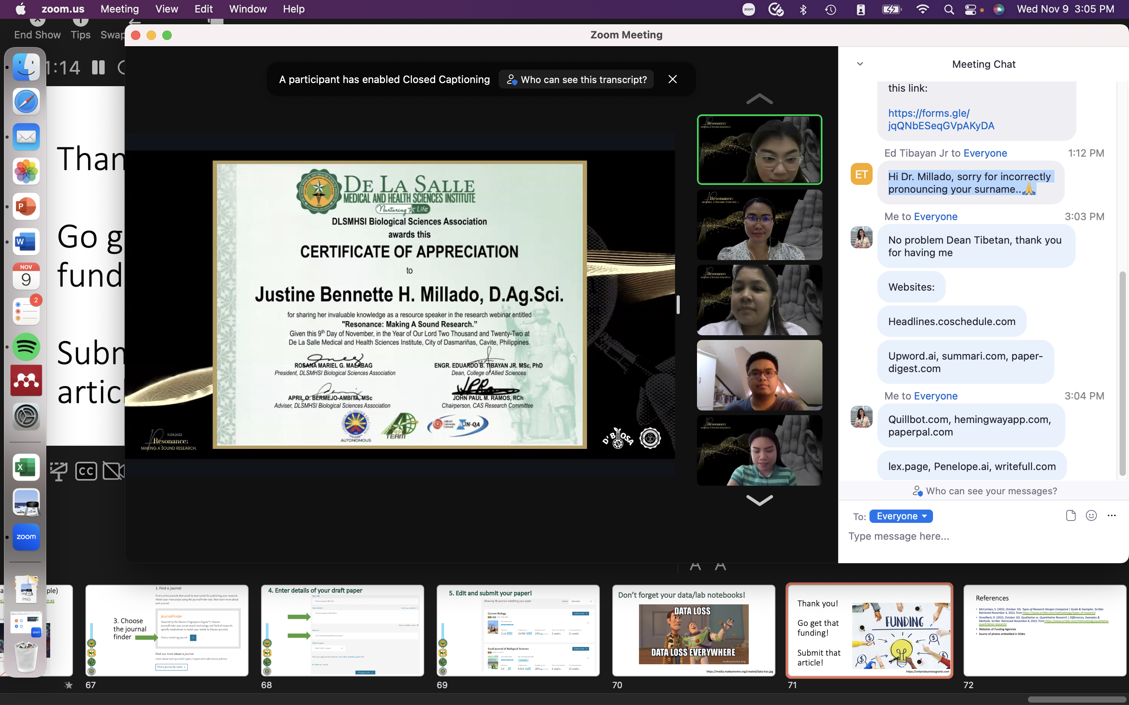
Task: Open the View menu
Action: tap(167, 9)
